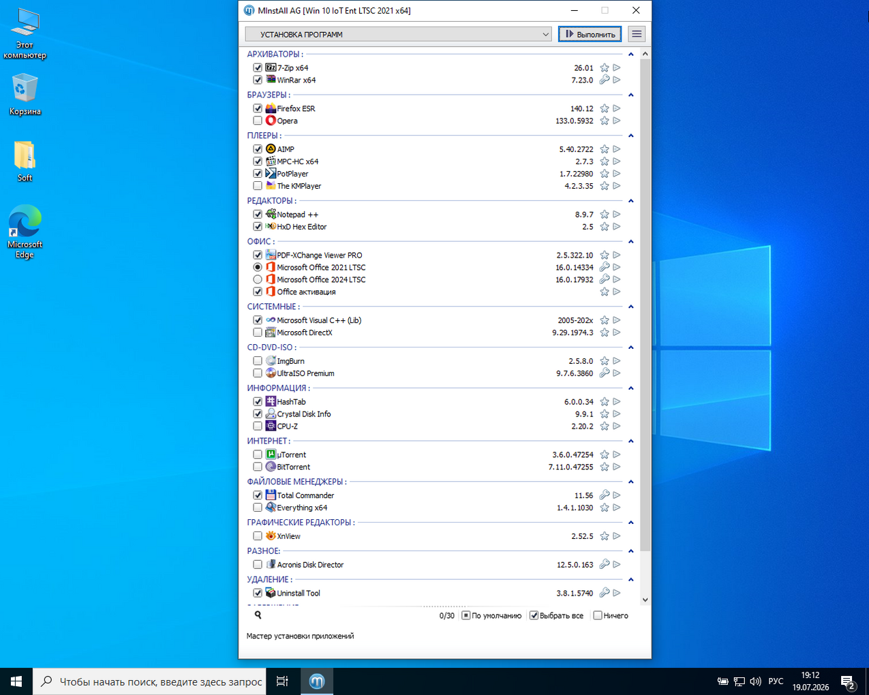Select Microsoft Office 2024 LTSC radio button
Screen dimensions: 869x695
coord(258,279)
